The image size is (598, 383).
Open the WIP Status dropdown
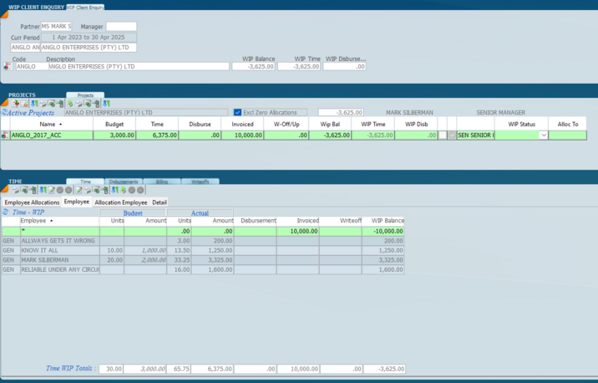click(544, 135)
